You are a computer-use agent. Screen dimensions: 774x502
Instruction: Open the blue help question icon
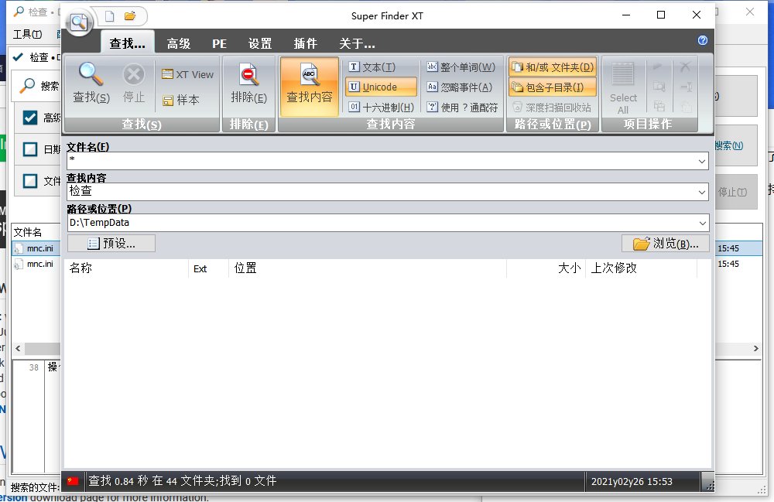click(x=703, y=40)
